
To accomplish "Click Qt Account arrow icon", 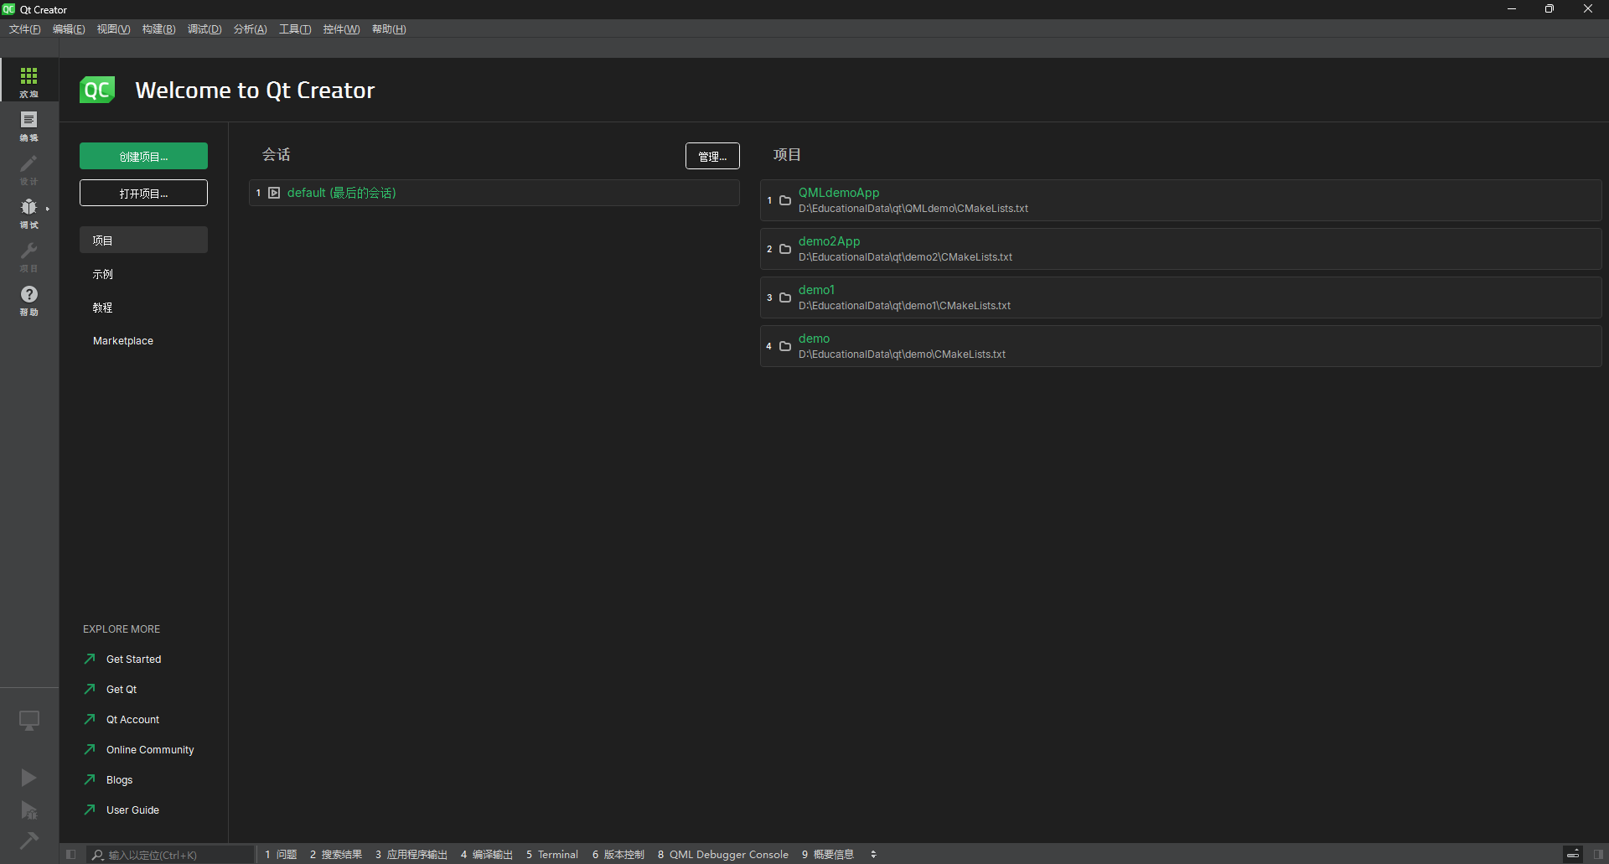I will click(90, 719).
